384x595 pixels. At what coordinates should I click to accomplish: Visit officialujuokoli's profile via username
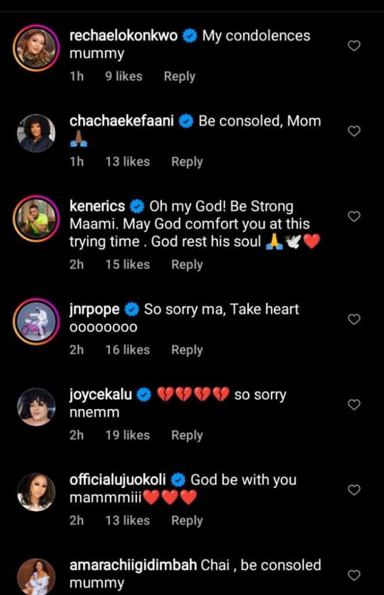pyautogui.click(x=118, y=479)
